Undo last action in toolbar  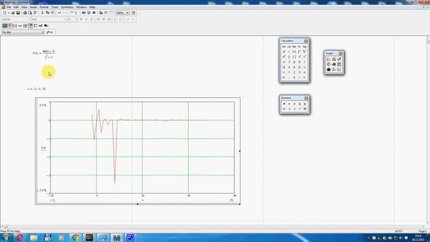tap(60, 13)
